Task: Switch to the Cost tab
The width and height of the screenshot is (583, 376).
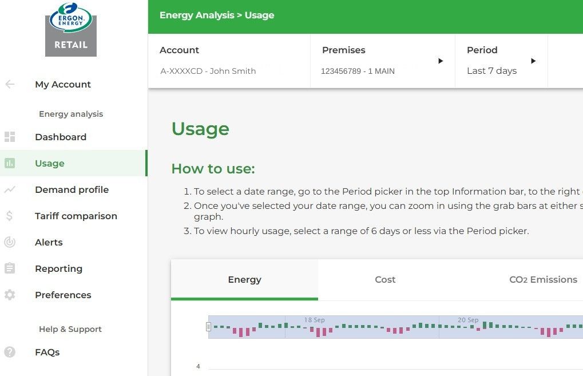Action: coord(384,279)
